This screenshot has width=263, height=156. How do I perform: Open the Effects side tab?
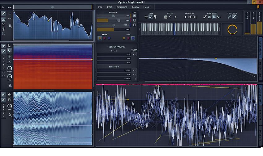click(260, 115)
